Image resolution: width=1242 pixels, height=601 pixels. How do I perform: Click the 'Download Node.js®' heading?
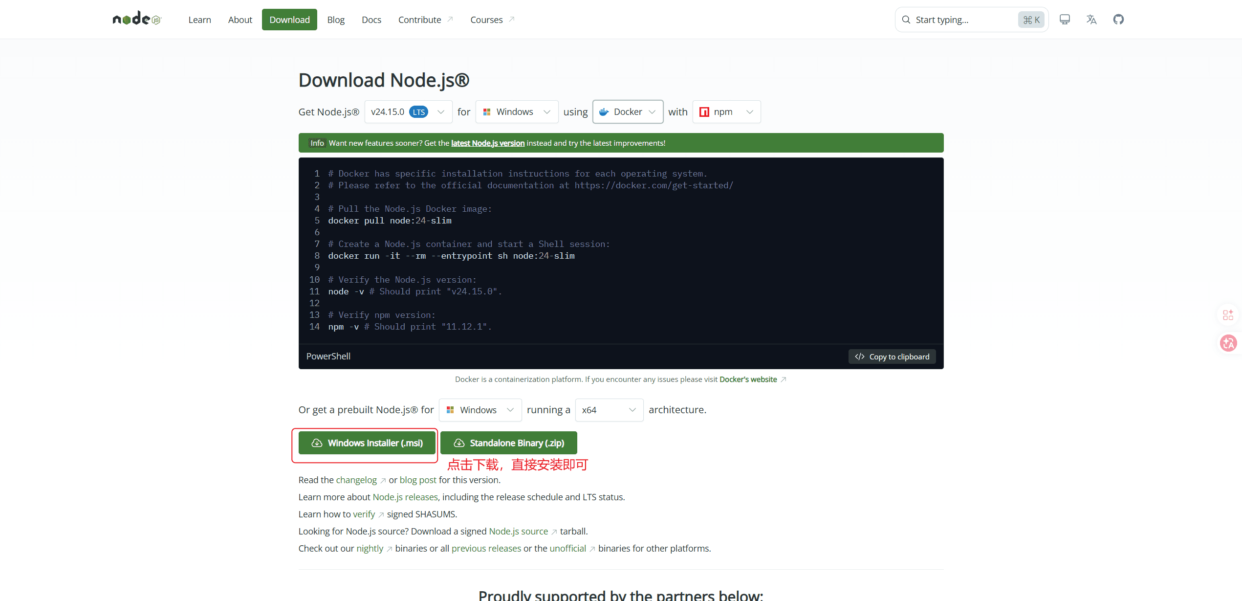tap(384, 80)
